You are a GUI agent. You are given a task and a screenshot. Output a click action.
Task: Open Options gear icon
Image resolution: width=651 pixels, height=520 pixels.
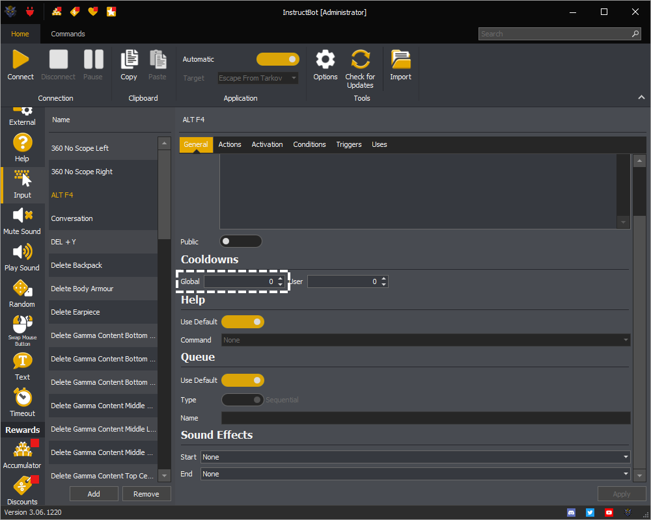325,59
